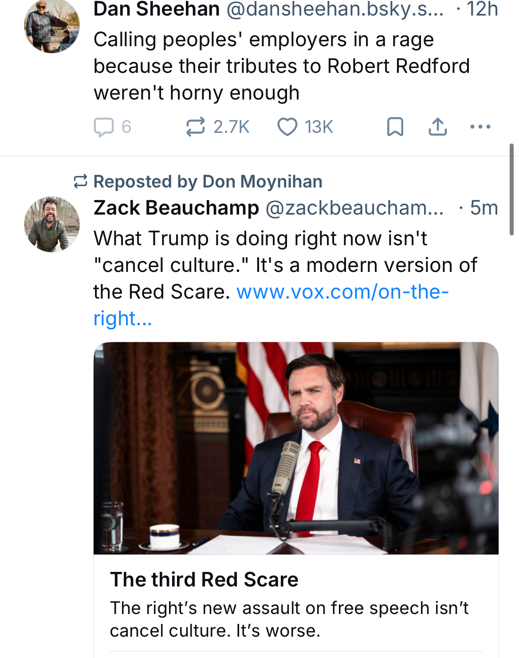Open the article preview image
This screenshot has width=519, height=658.
click(x=296, y=448)
